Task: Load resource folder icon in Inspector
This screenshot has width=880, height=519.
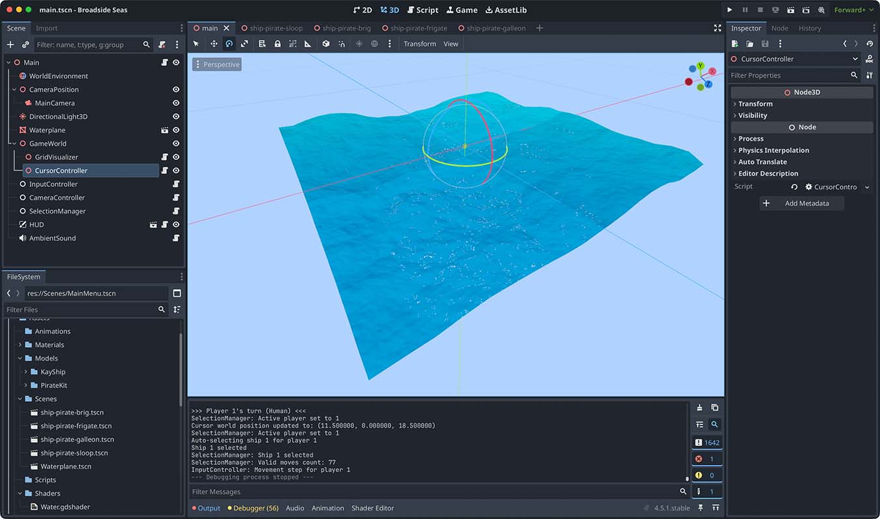Action: pos(750,44)
